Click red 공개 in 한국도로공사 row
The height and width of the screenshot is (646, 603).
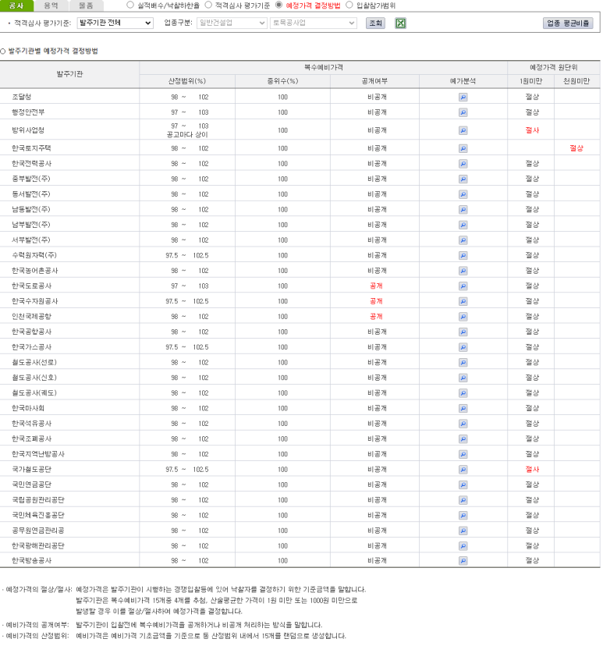[376, 286]
